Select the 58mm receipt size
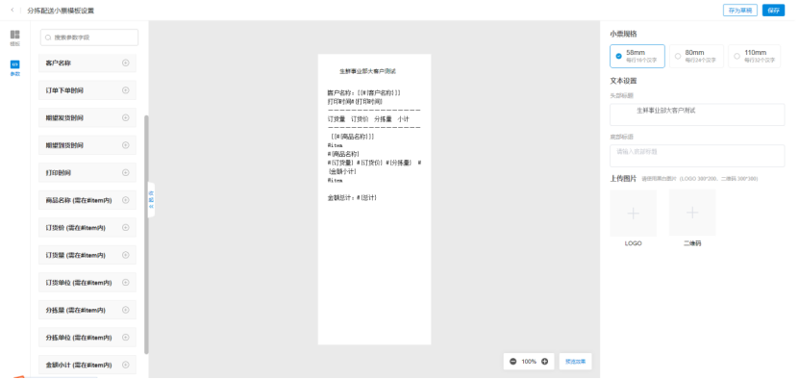The image size is (799, 379). point(637,56)
